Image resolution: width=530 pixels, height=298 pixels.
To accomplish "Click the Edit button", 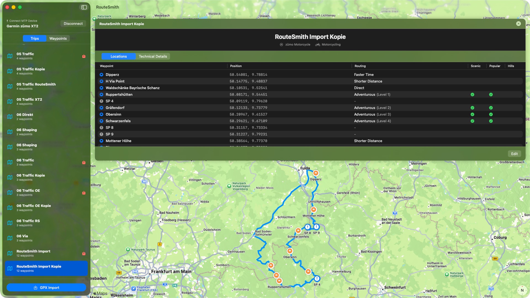I will pos(514,154).
